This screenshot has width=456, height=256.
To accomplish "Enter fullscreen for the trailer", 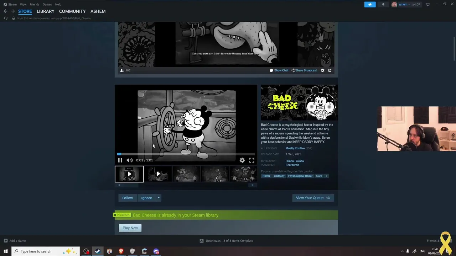I will coord(252,160).
